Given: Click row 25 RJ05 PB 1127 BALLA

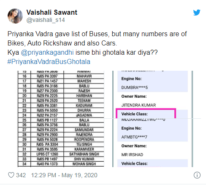Looking at the screenshot, I should (x=61, y=120).
